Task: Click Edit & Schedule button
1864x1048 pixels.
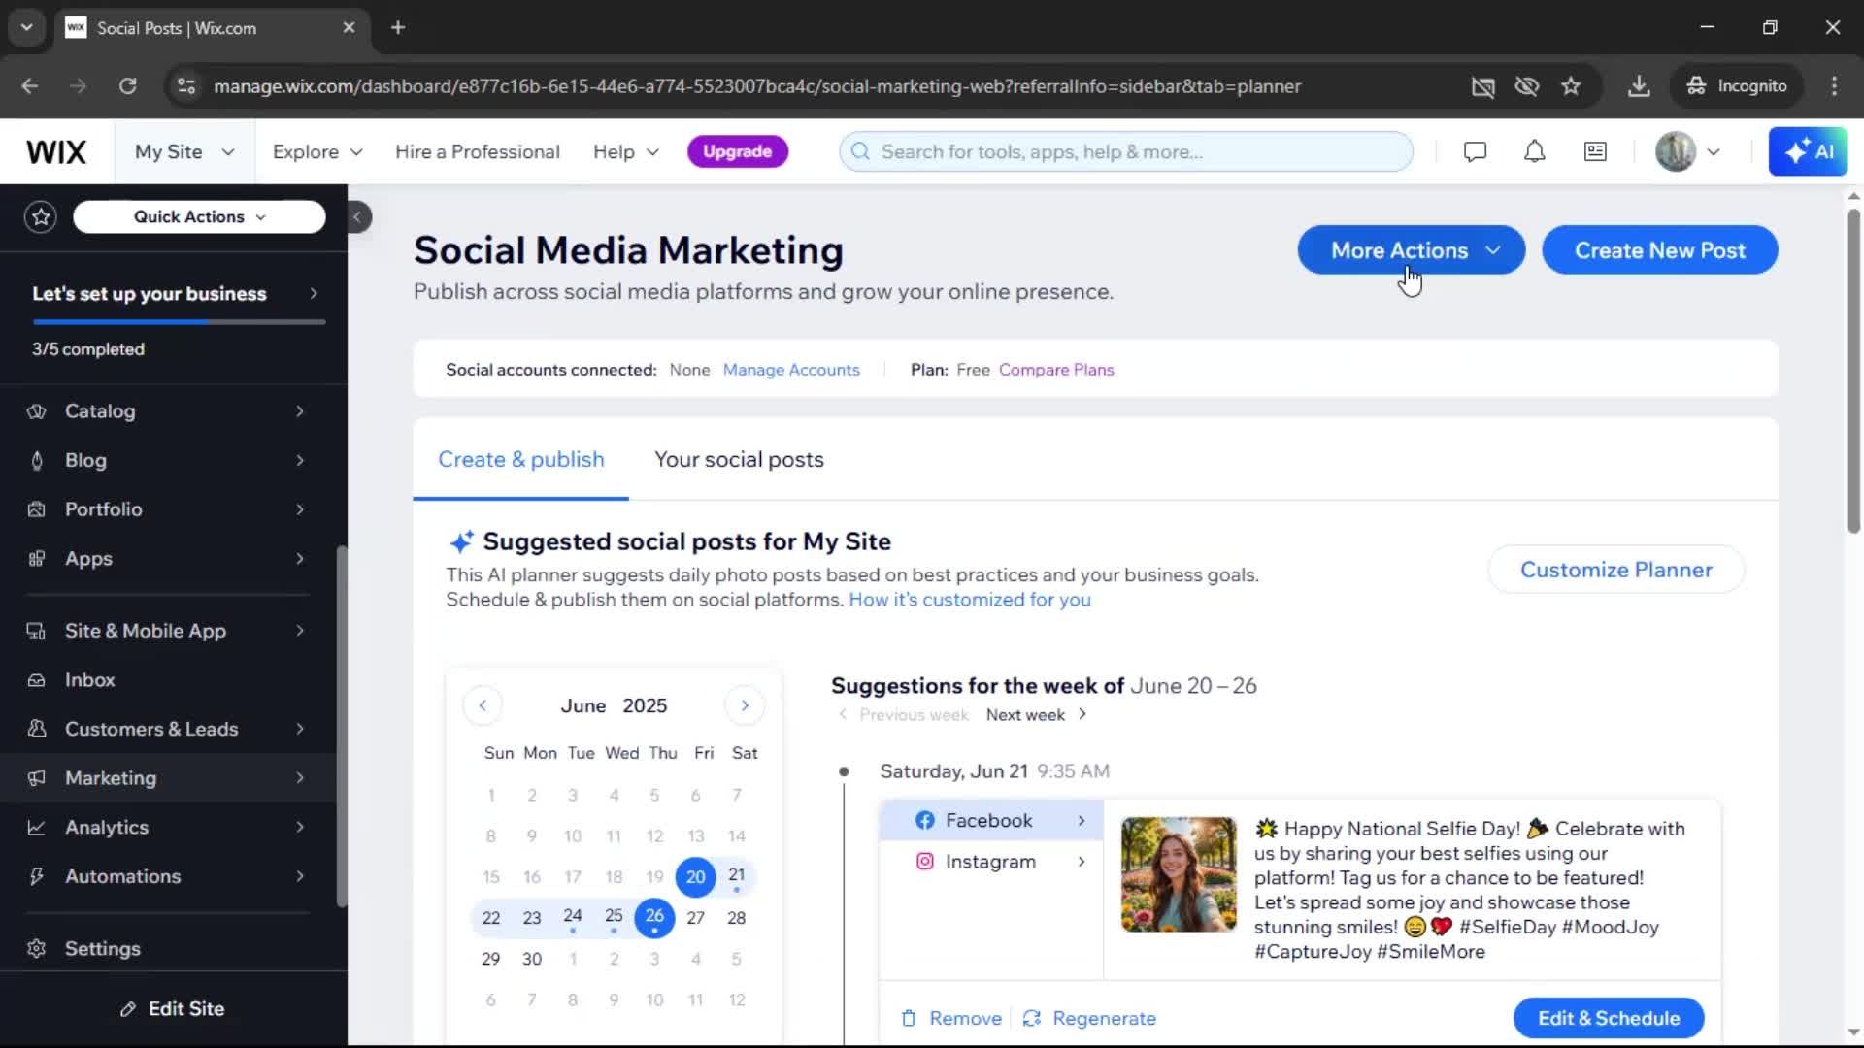Action: pos(1609,1018)
